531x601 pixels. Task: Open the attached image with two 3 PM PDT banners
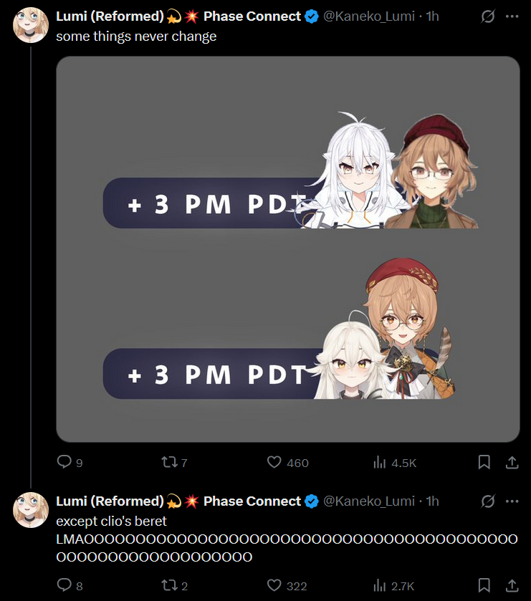click(x=288, y=249)
